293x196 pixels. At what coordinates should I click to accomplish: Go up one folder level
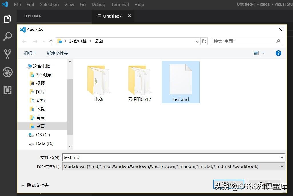(x=51, y=41)
